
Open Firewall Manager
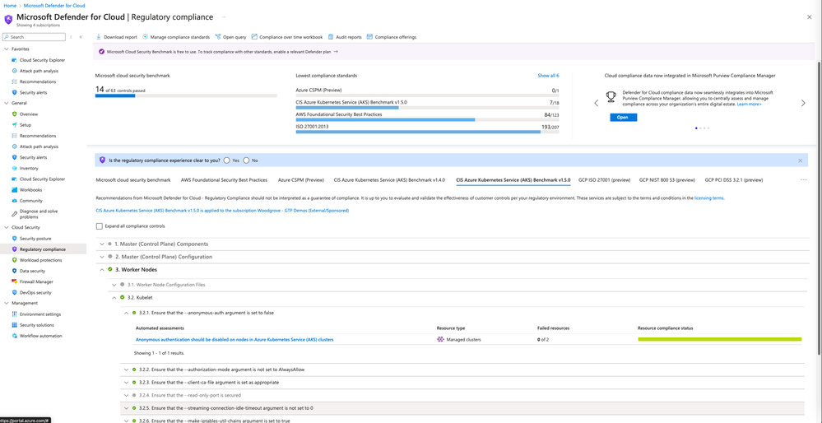tap(36, 281)
